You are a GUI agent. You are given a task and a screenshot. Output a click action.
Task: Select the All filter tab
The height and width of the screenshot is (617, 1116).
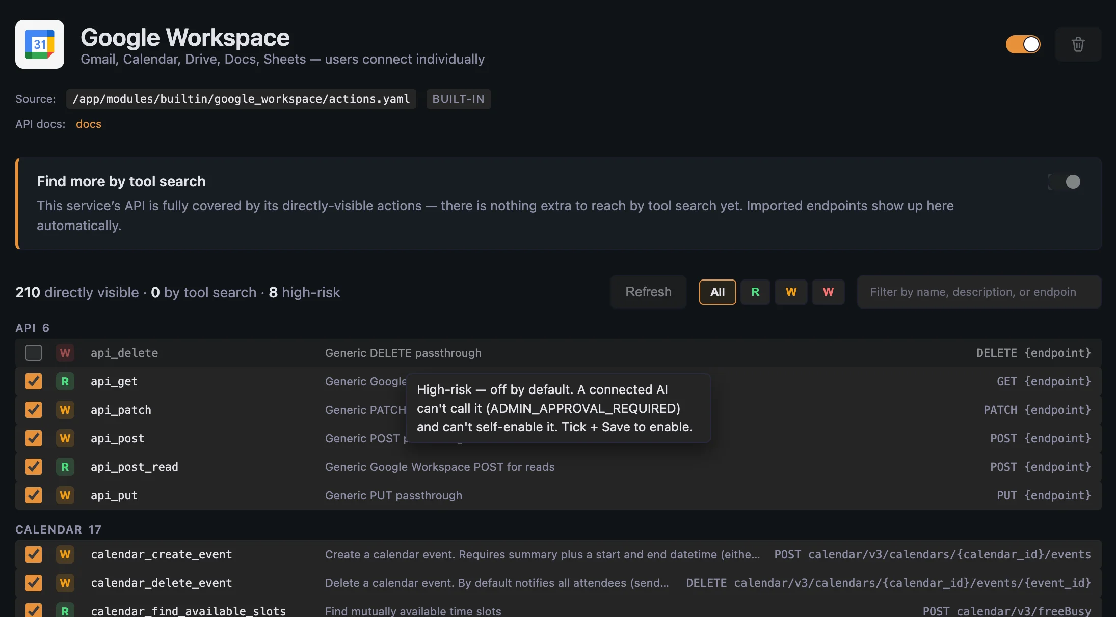click(718, 292)
